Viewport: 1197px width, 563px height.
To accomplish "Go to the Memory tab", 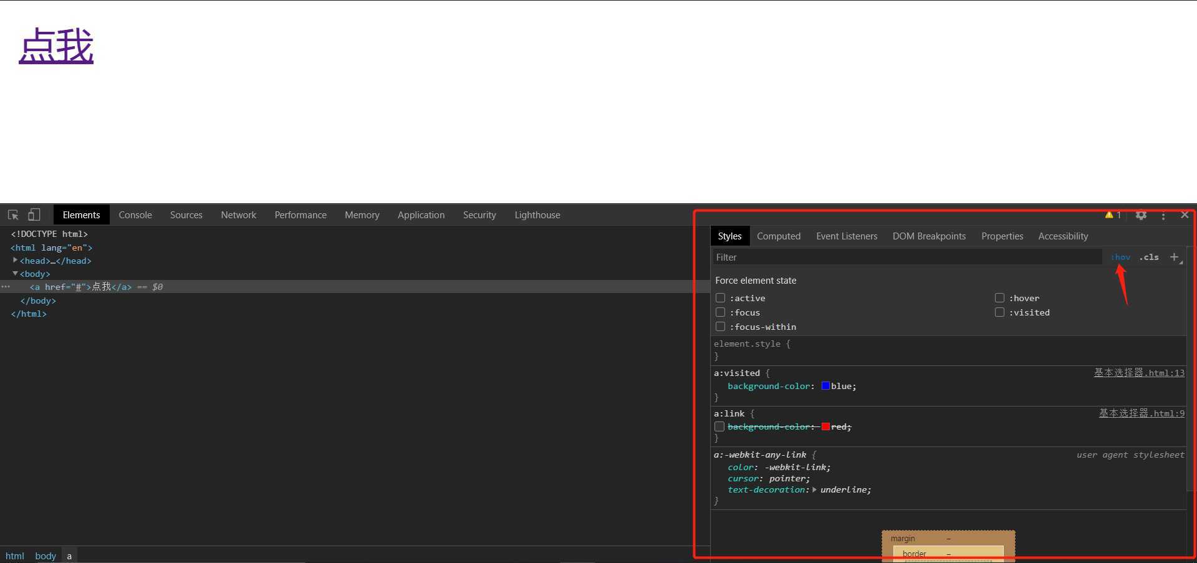I will 362,214.
